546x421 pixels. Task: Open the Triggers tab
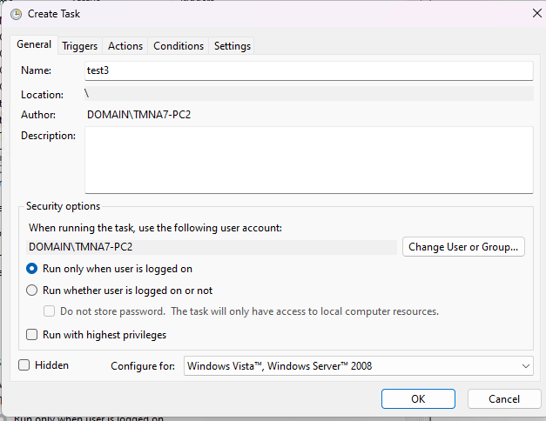click(80, 46)
